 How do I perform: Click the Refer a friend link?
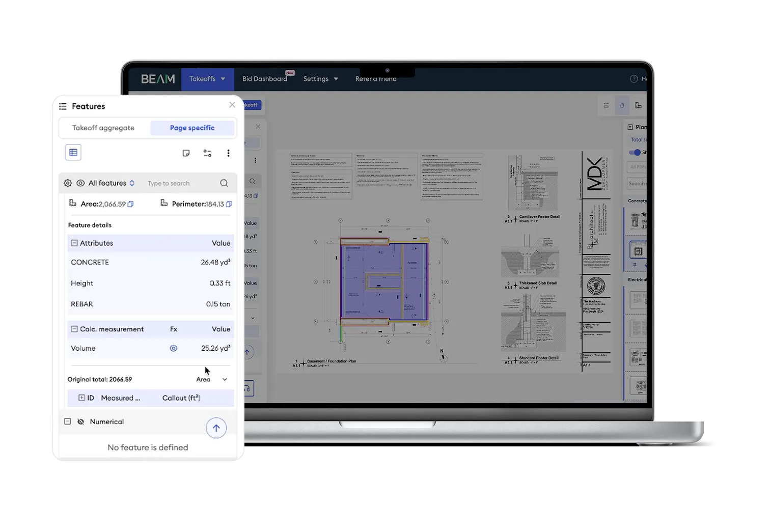(x=375, y=79)
